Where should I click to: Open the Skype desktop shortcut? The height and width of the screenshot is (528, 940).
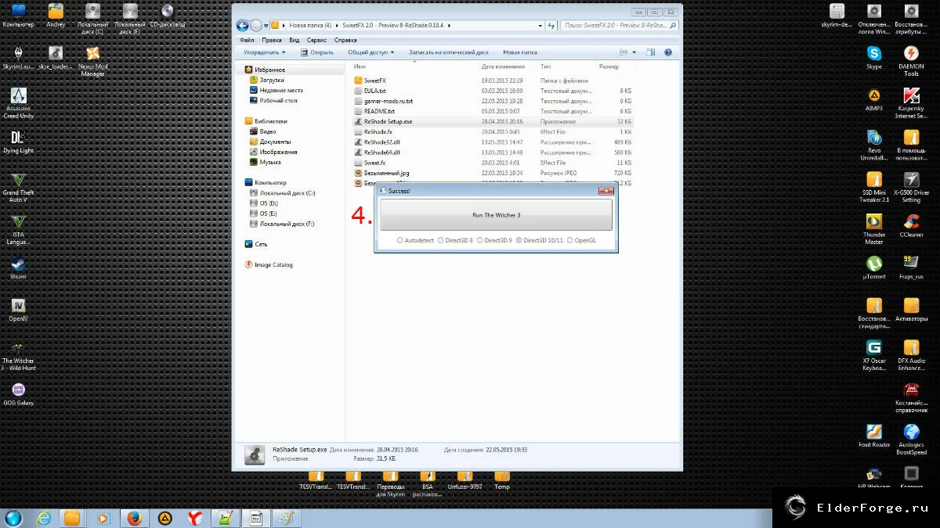coord(874,57)
